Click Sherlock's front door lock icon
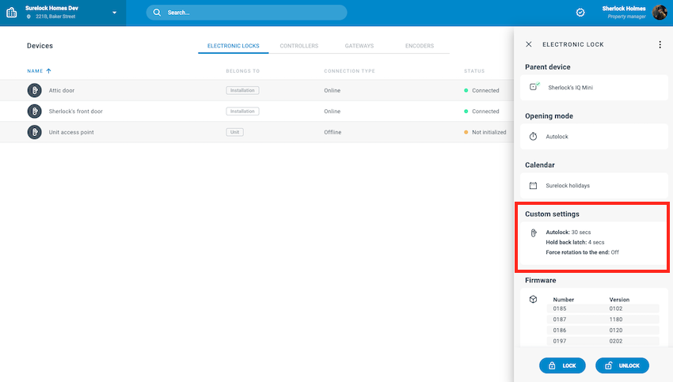The width and height of the screenshot is (673, 382). tap(34, 112)
